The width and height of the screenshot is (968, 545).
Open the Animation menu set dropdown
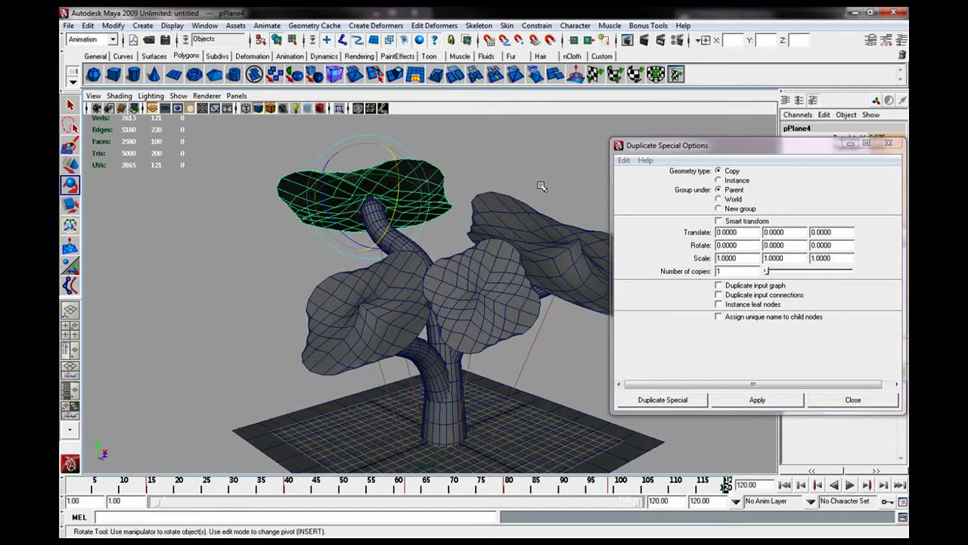coord(113,40)
